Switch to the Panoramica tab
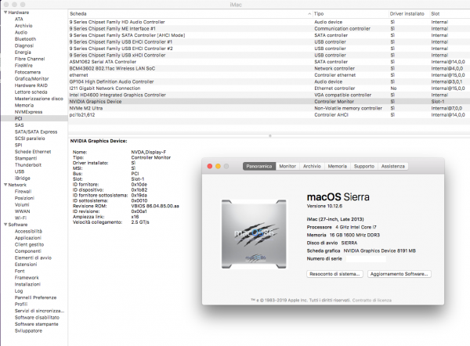This screenshot has height=346, width=470. [259, 166]
